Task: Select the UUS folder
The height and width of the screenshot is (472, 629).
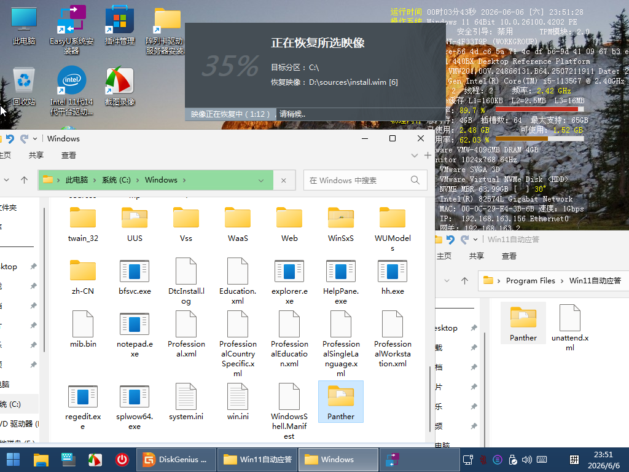Action: tap(135, 225)
